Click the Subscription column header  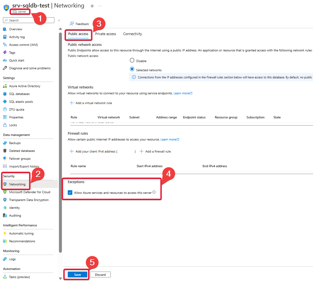(255, 117)
